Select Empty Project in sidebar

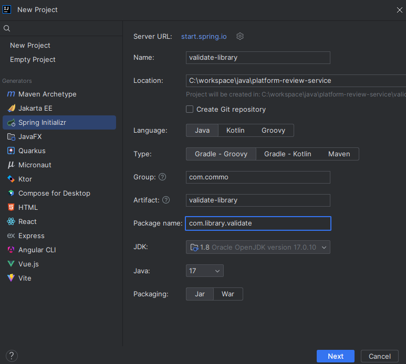pos(33,60)
